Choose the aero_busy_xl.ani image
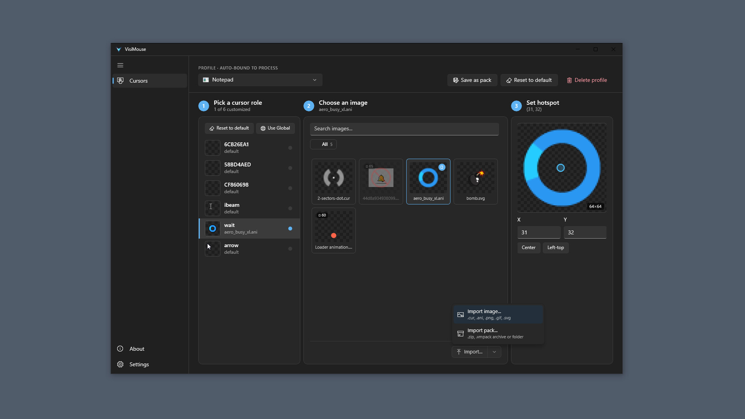 coord(428,182)
